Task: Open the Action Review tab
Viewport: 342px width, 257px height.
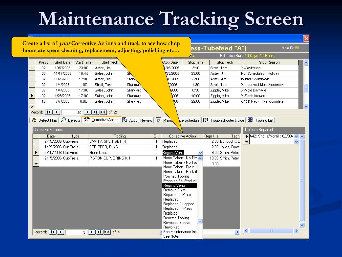Action: (x=137, y=120)
